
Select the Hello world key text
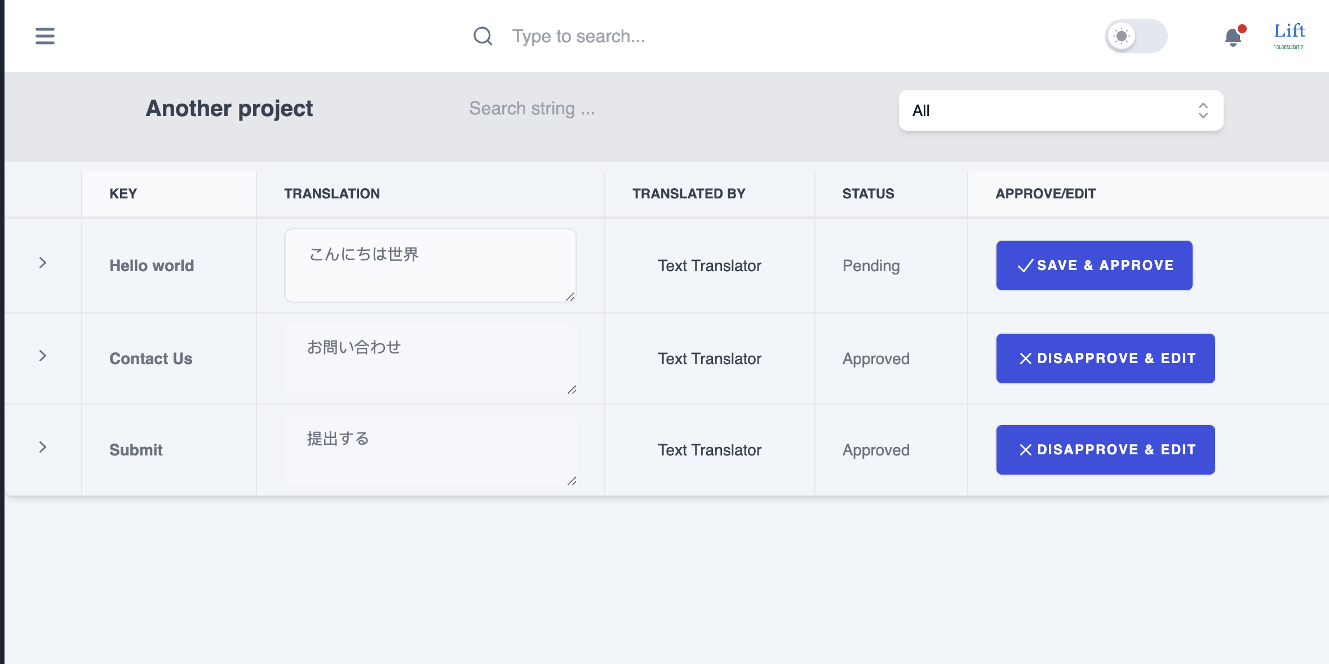(x=152, y=265)
